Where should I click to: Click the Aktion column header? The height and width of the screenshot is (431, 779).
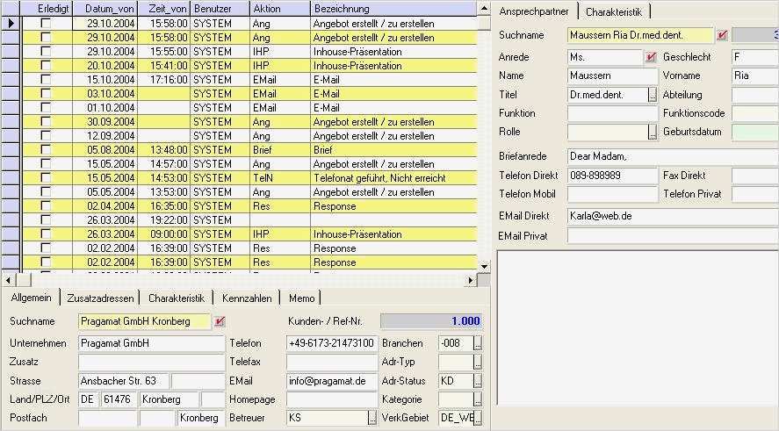pos(280,9)
